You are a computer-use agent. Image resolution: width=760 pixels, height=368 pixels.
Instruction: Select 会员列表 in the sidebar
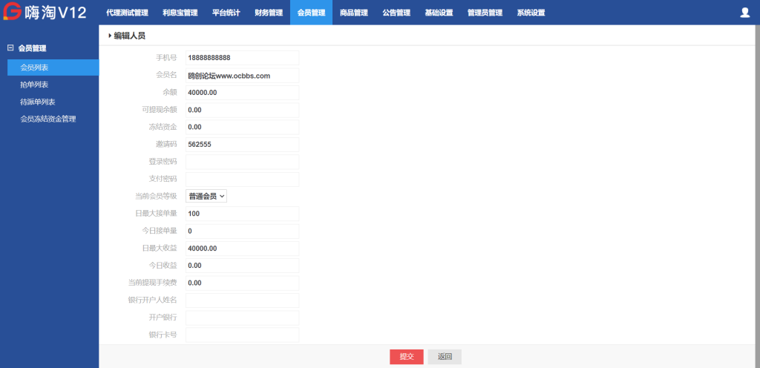(x=53, y=68)
